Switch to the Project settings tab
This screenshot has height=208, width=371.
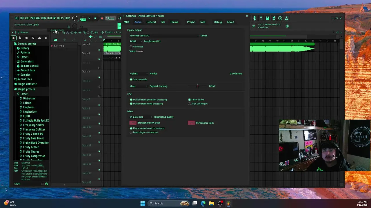[x=191, y=22]
